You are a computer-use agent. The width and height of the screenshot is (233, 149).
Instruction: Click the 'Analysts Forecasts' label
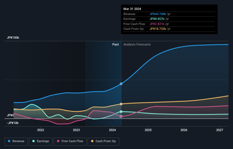[x=137, y=45]
